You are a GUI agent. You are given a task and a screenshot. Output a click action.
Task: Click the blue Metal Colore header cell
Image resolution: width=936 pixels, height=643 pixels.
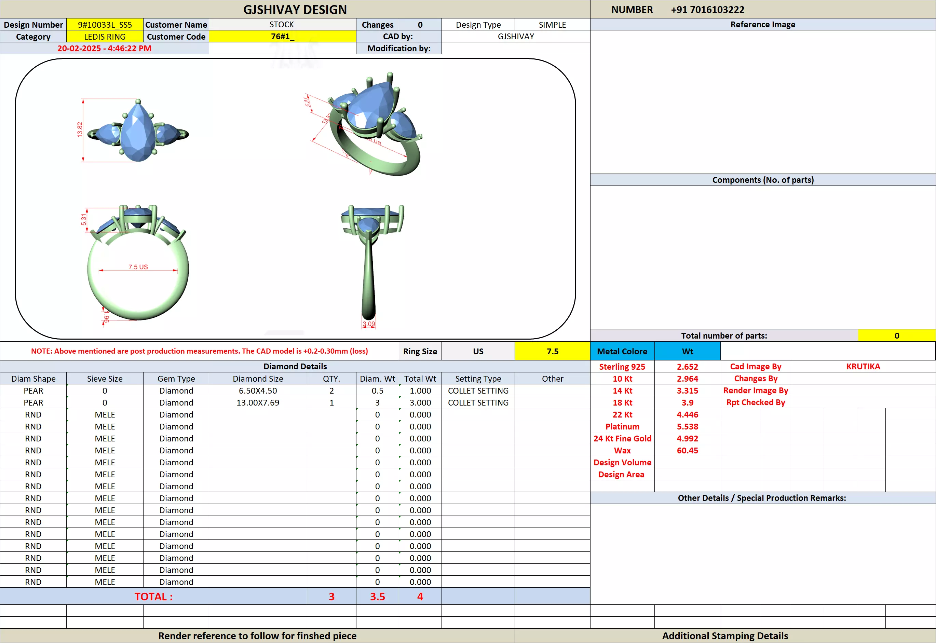pos(622,351)
